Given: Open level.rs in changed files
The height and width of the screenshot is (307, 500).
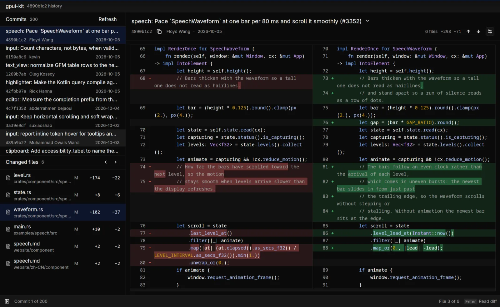Looking at the screenshot, I should click(63, 178).
